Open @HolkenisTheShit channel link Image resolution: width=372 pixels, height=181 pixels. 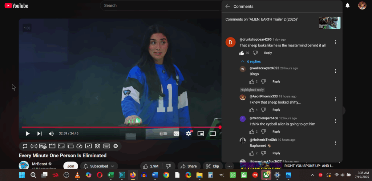tap(263, 140)
